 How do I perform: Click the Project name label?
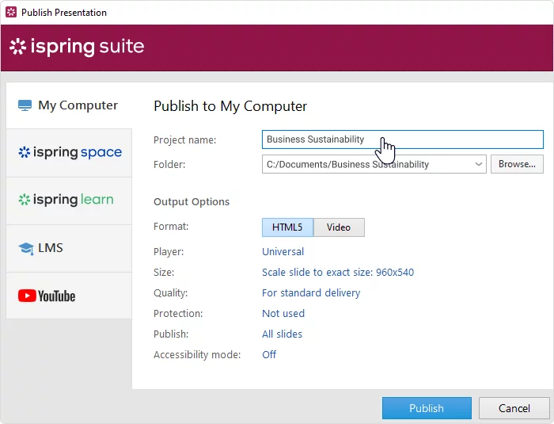tap(184, 139)
